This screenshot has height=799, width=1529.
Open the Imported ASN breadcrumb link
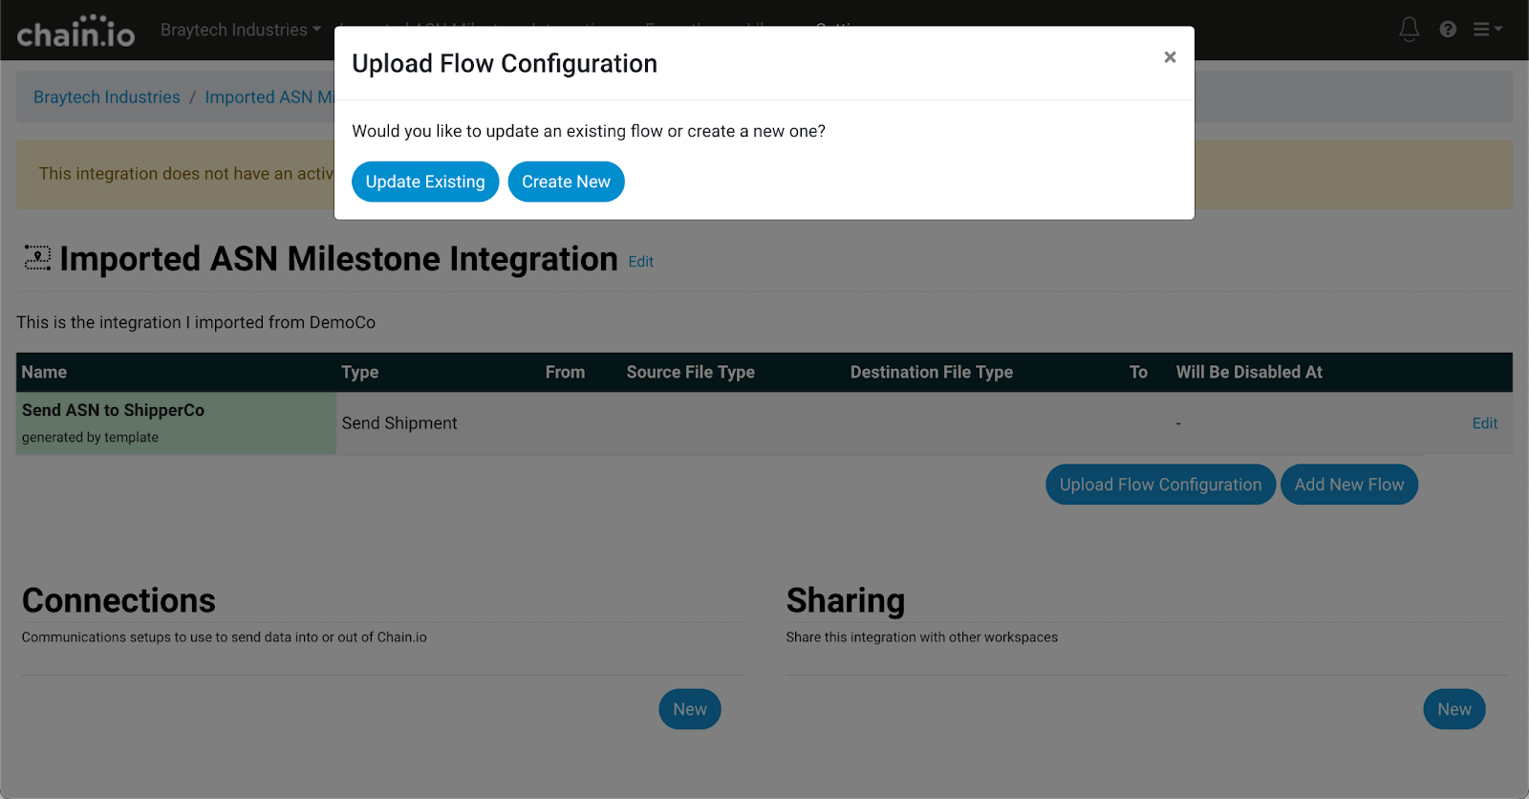coord(269,97)
